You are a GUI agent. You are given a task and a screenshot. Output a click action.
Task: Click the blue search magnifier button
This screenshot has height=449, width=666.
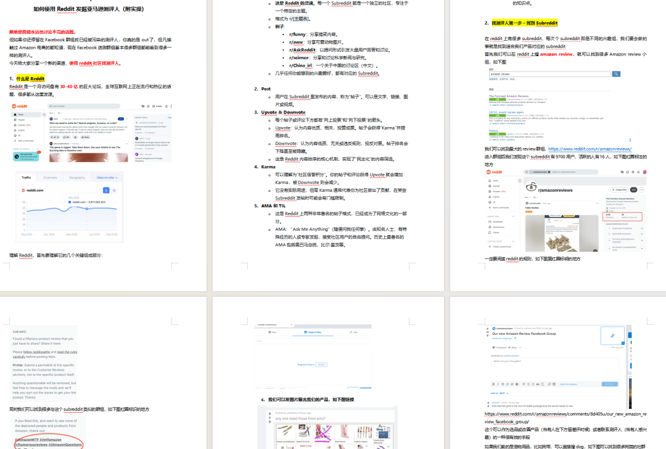615,73
